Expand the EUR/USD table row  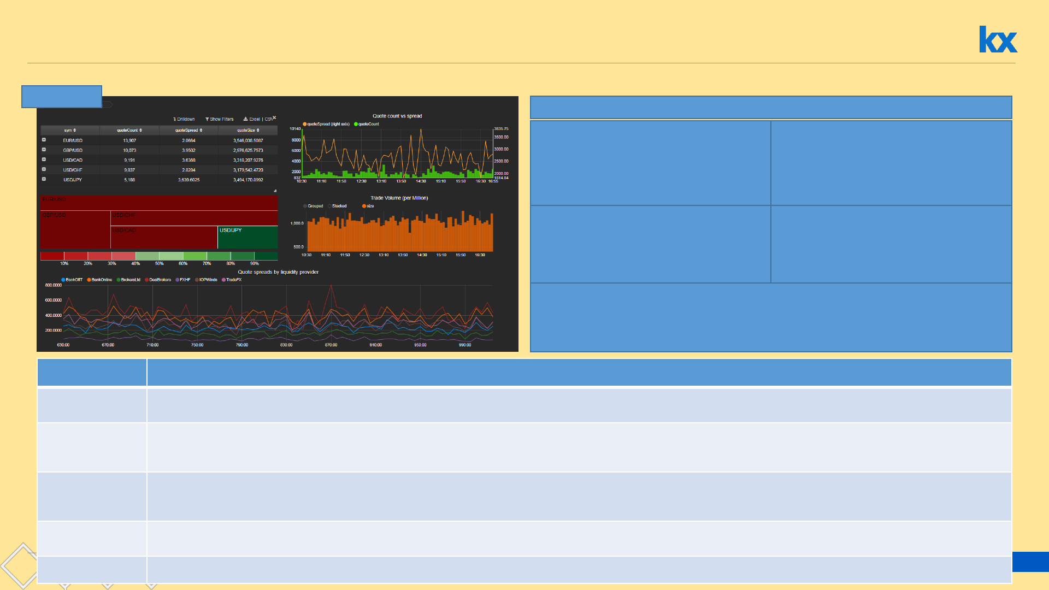[x=44, y=140]
